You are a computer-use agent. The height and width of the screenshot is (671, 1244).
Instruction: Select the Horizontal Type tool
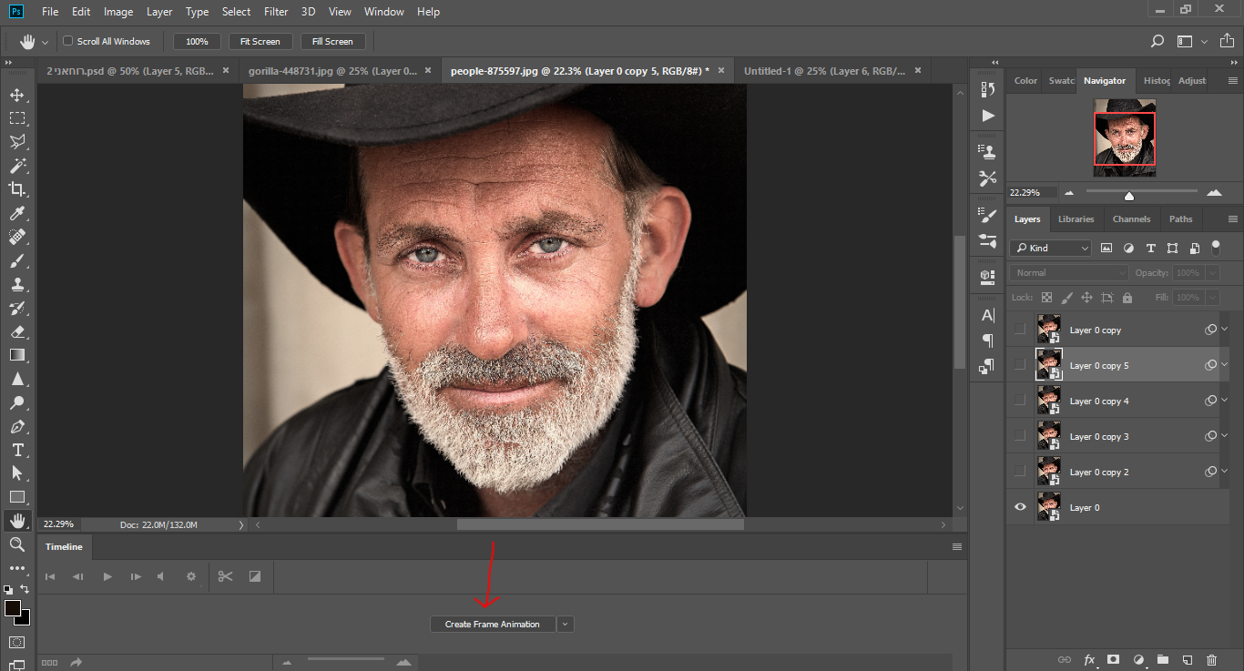(x=17, y=450)
